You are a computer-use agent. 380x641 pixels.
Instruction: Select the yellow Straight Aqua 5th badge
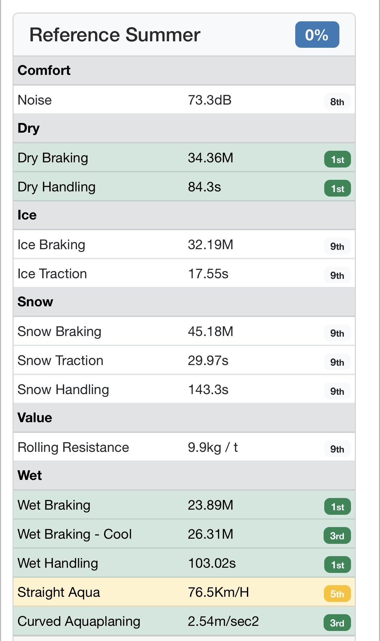[x=337, y=594]
